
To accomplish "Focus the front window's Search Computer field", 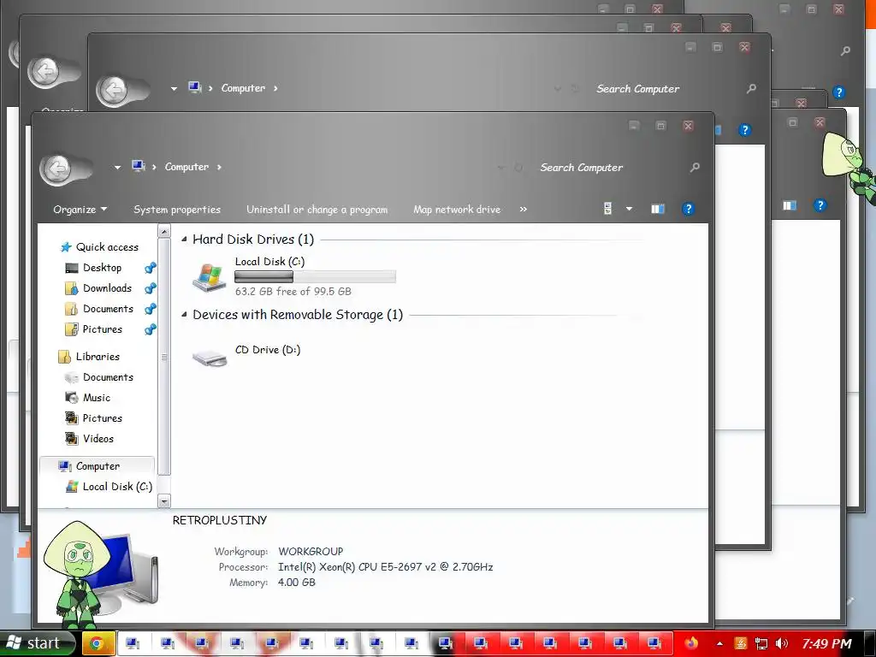I will tap(581, 168).
